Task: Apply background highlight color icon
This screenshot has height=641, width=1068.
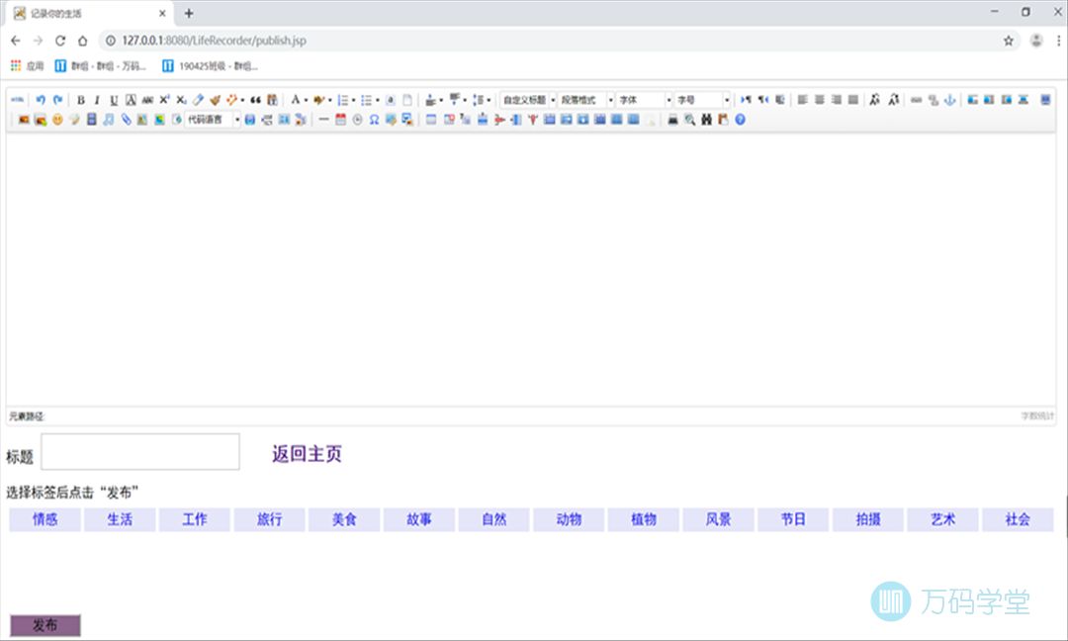Action: (x=318, y=100)
